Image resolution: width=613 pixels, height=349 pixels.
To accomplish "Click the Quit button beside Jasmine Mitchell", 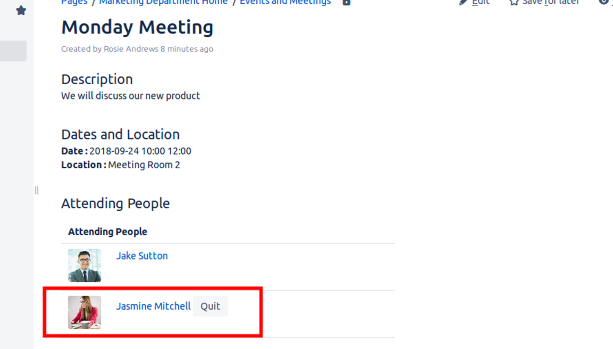I will 210,306.
